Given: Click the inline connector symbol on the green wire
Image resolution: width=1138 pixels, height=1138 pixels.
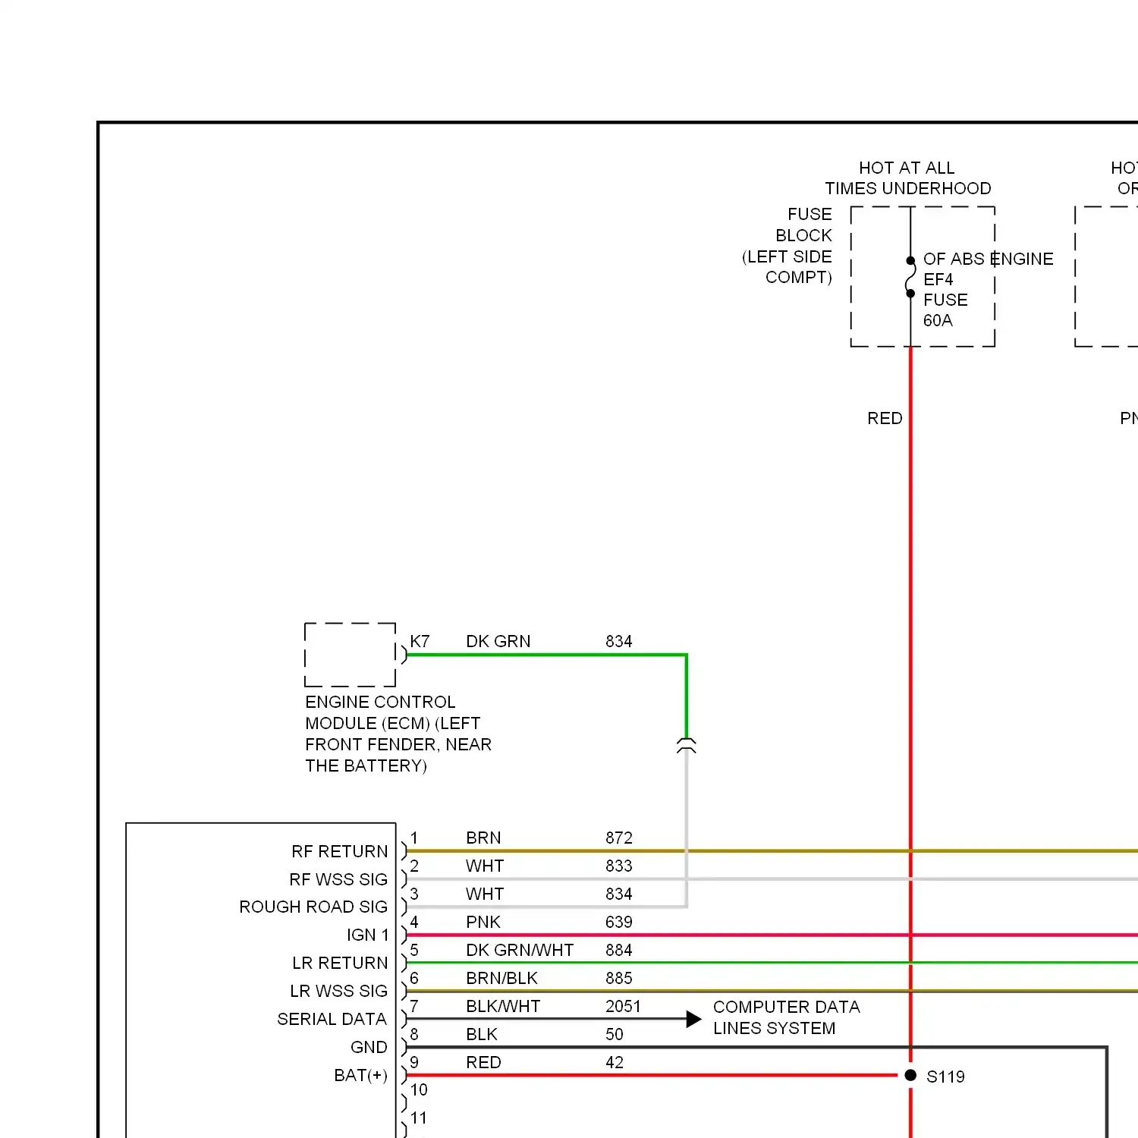Looking at the screenshot, I should 686,745.
